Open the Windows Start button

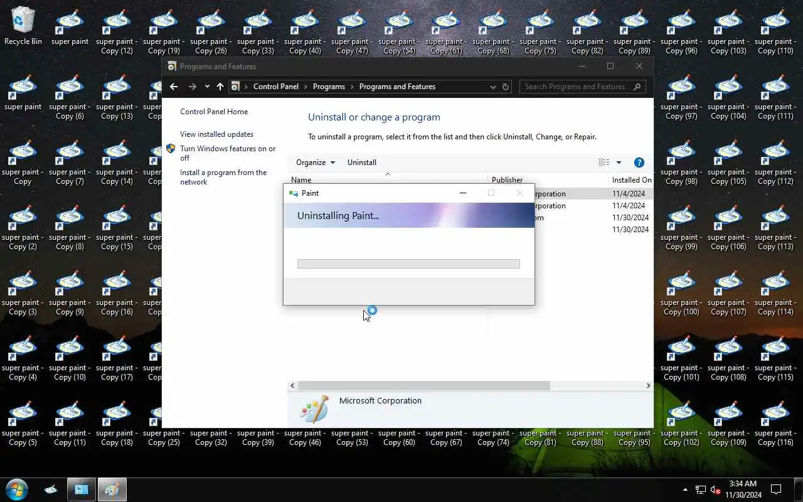tap(17, 489)
